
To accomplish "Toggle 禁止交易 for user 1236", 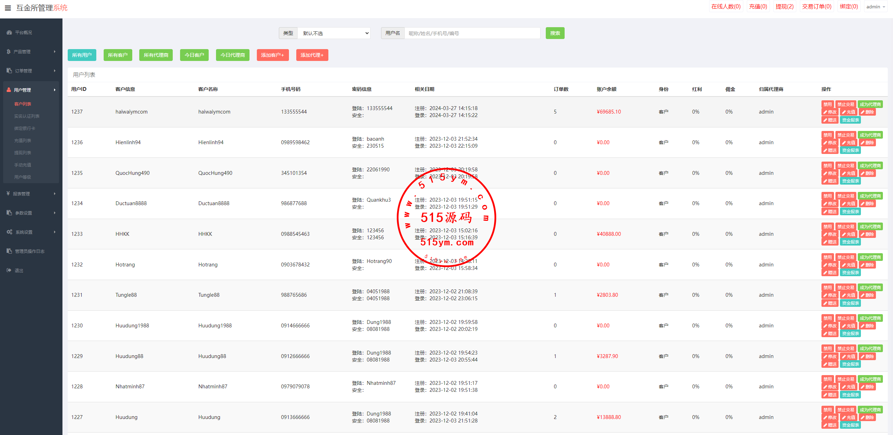I will pyautogui.click(x=846, y=135).
